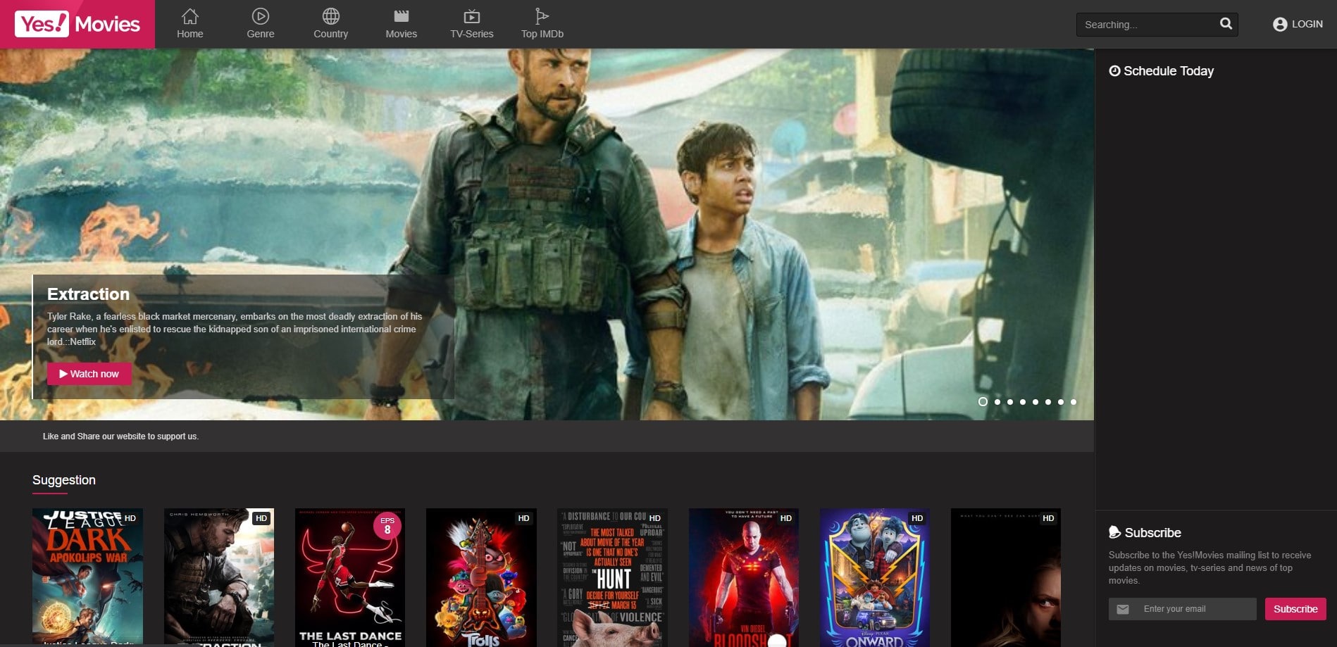Select the sixth carousel slide dot
Viewport: 1337px width, 647px height.
coord(1048,402)
